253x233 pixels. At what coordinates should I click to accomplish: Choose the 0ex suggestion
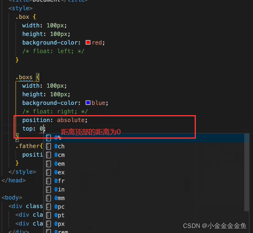144,173
